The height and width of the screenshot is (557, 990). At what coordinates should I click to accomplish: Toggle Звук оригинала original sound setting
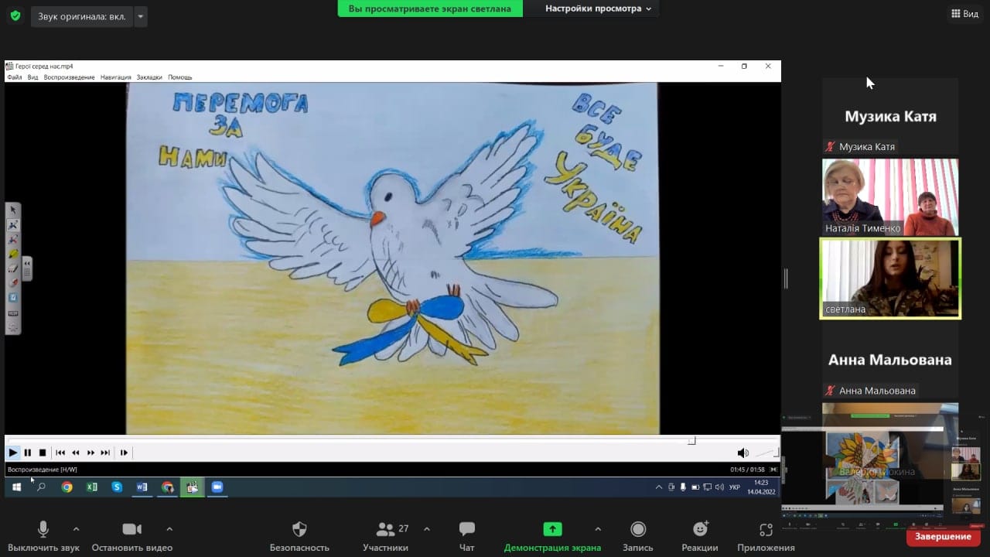80,15
